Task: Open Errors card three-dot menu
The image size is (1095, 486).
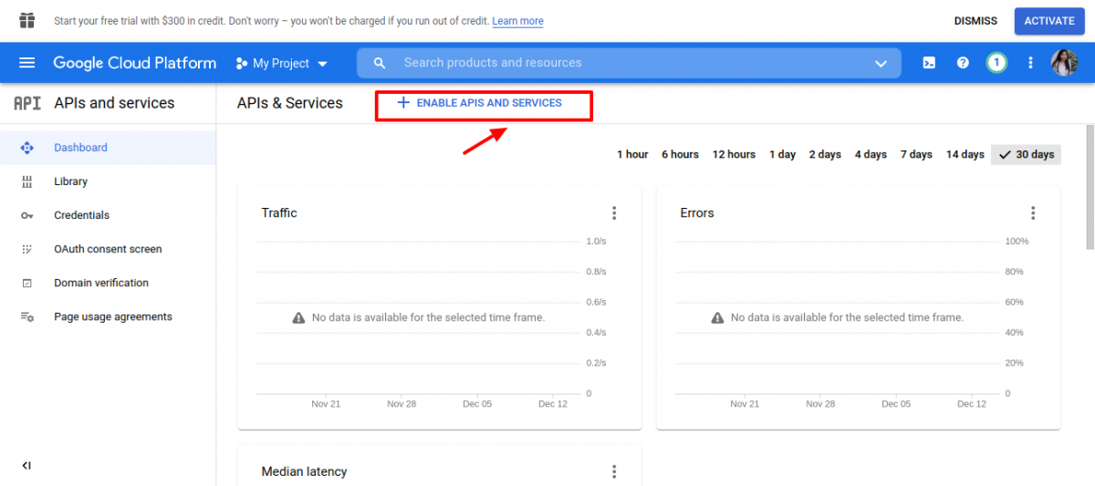Action: click(x=1033, y=212)
